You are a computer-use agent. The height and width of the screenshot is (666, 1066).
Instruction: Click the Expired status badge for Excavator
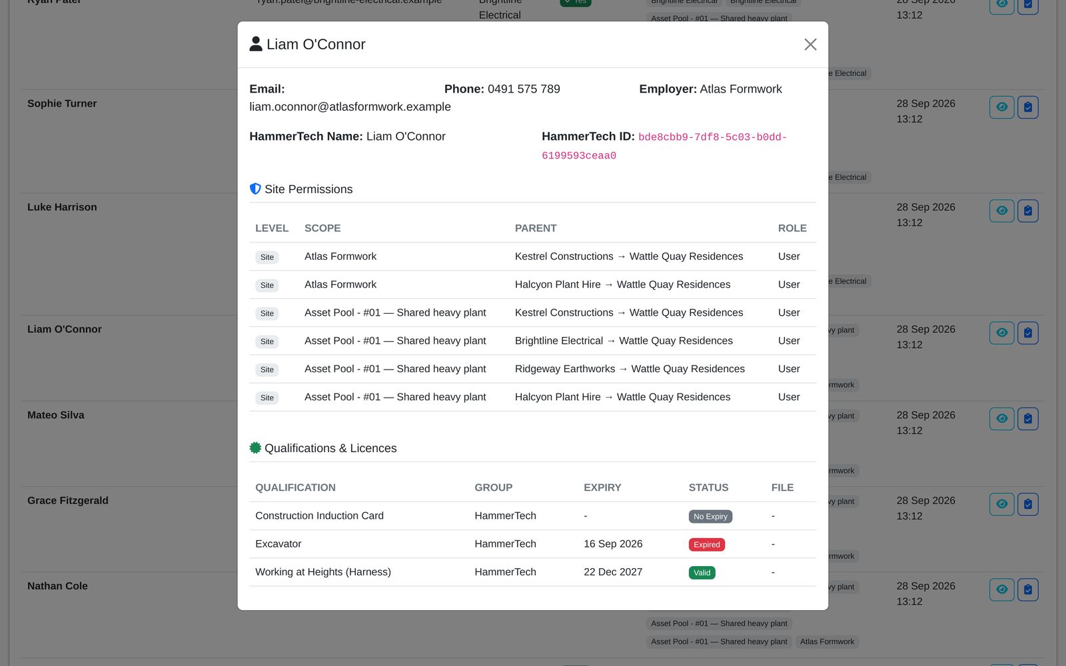(x=707, y=545)
